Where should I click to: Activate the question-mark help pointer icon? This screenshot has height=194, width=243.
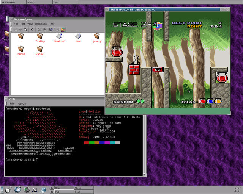(x=51, y=30)
